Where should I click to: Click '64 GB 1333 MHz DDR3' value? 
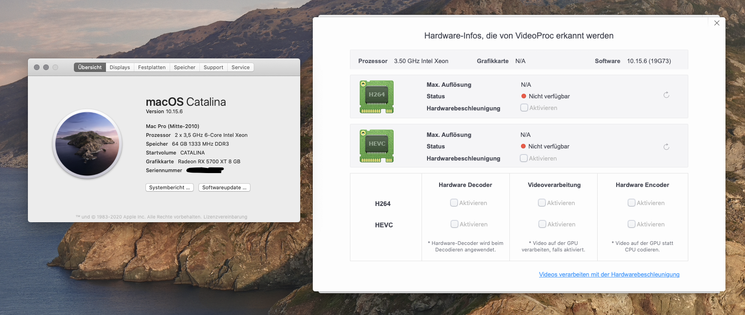click(x=200, y=144)
